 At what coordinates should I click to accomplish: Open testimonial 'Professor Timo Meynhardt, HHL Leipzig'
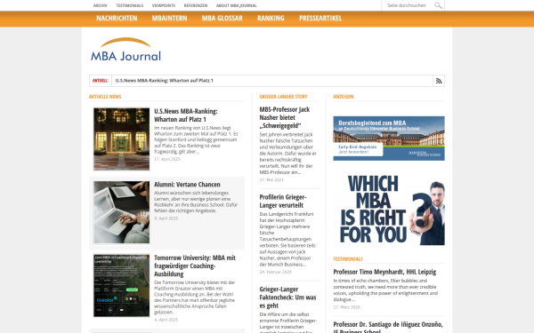click(x=384, y=272)
